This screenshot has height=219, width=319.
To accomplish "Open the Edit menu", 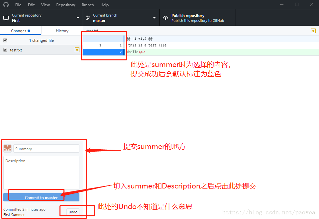I will (x=31, y=5).
